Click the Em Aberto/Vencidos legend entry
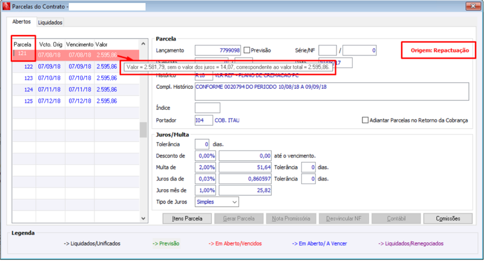This screenshot has height=261, width=484. 235,243
